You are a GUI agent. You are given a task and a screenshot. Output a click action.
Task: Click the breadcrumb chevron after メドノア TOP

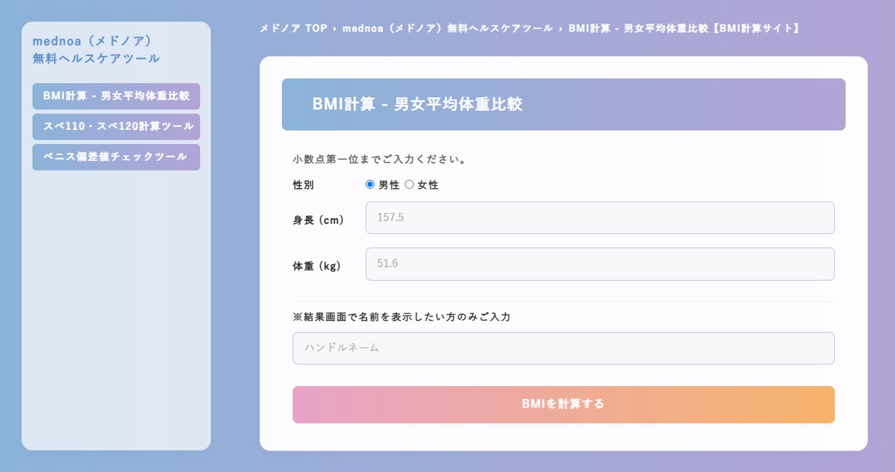pyautogui.click(x=335, y=28)
